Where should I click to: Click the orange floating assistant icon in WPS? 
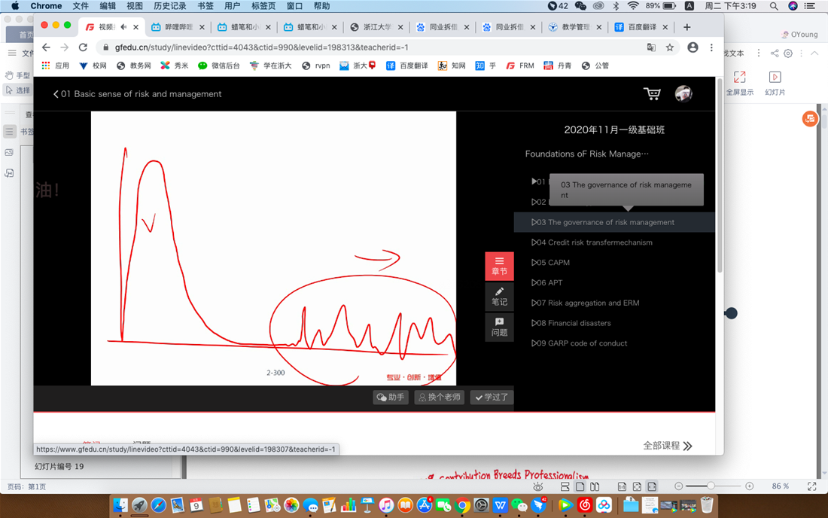809,119
